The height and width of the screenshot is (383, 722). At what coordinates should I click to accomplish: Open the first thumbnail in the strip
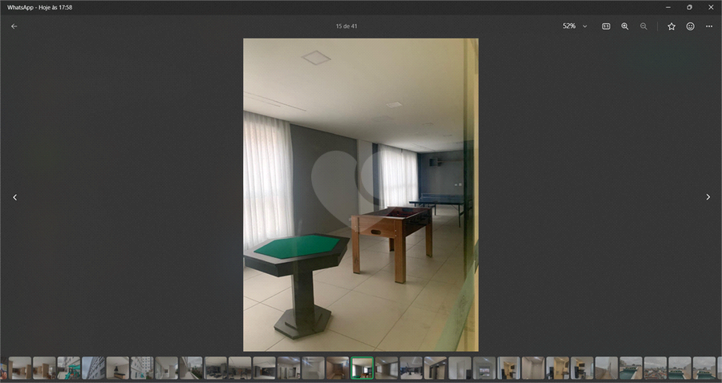tap(20, 368)
